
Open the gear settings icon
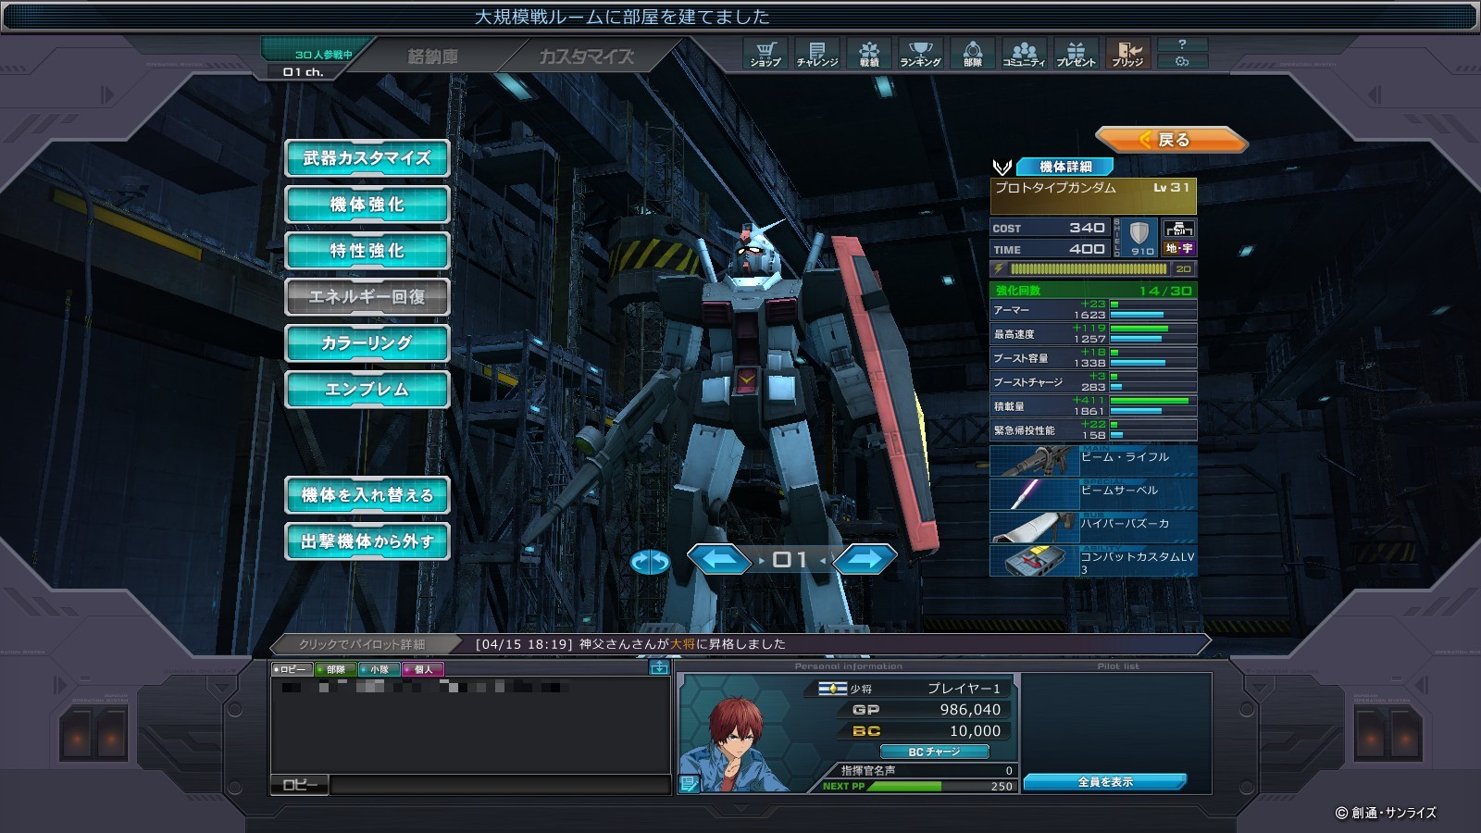click(x=1181, y=62)
